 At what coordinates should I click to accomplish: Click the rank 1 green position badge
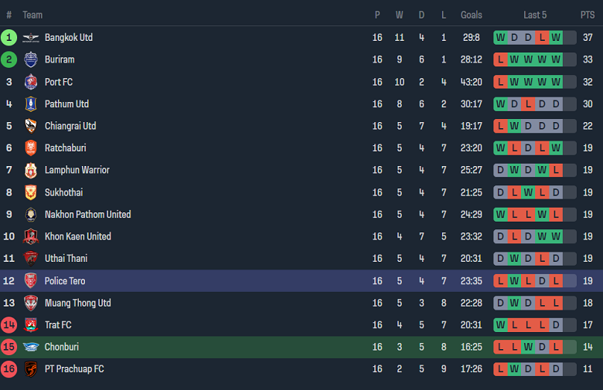pyautogui.click(x=9, y=37)
